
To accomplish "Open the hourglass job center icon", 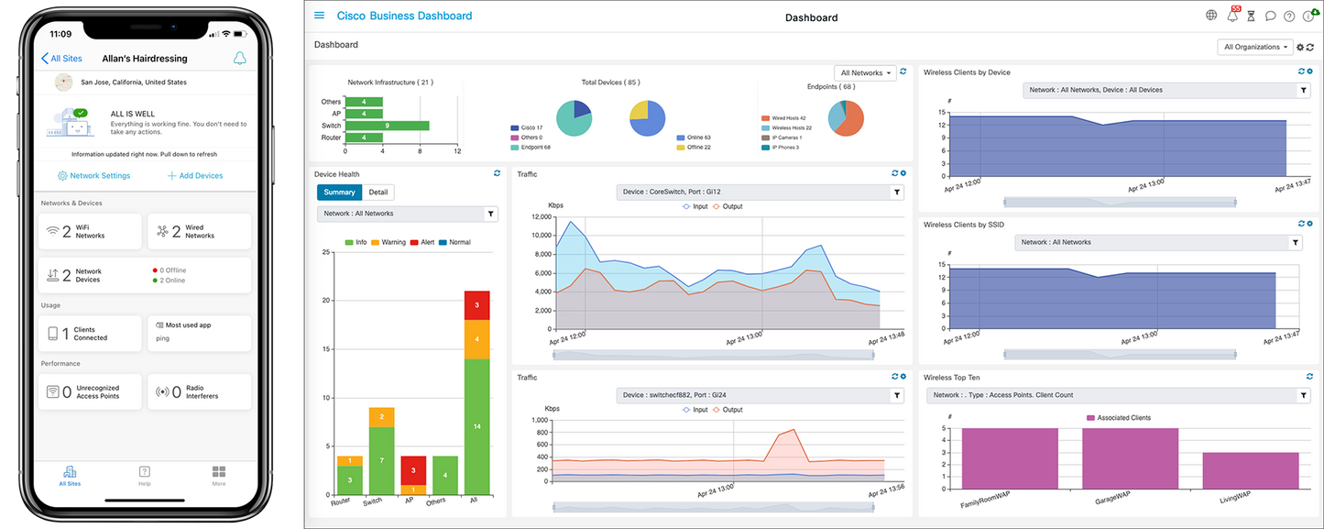I will coord(1252,16).
